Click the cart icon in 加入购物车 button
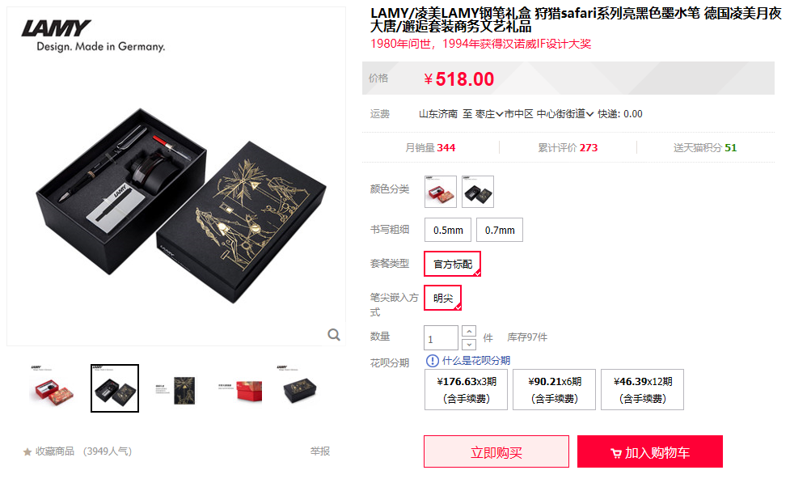The height and width of the screenshot is (483, 790). click(615, 453)
